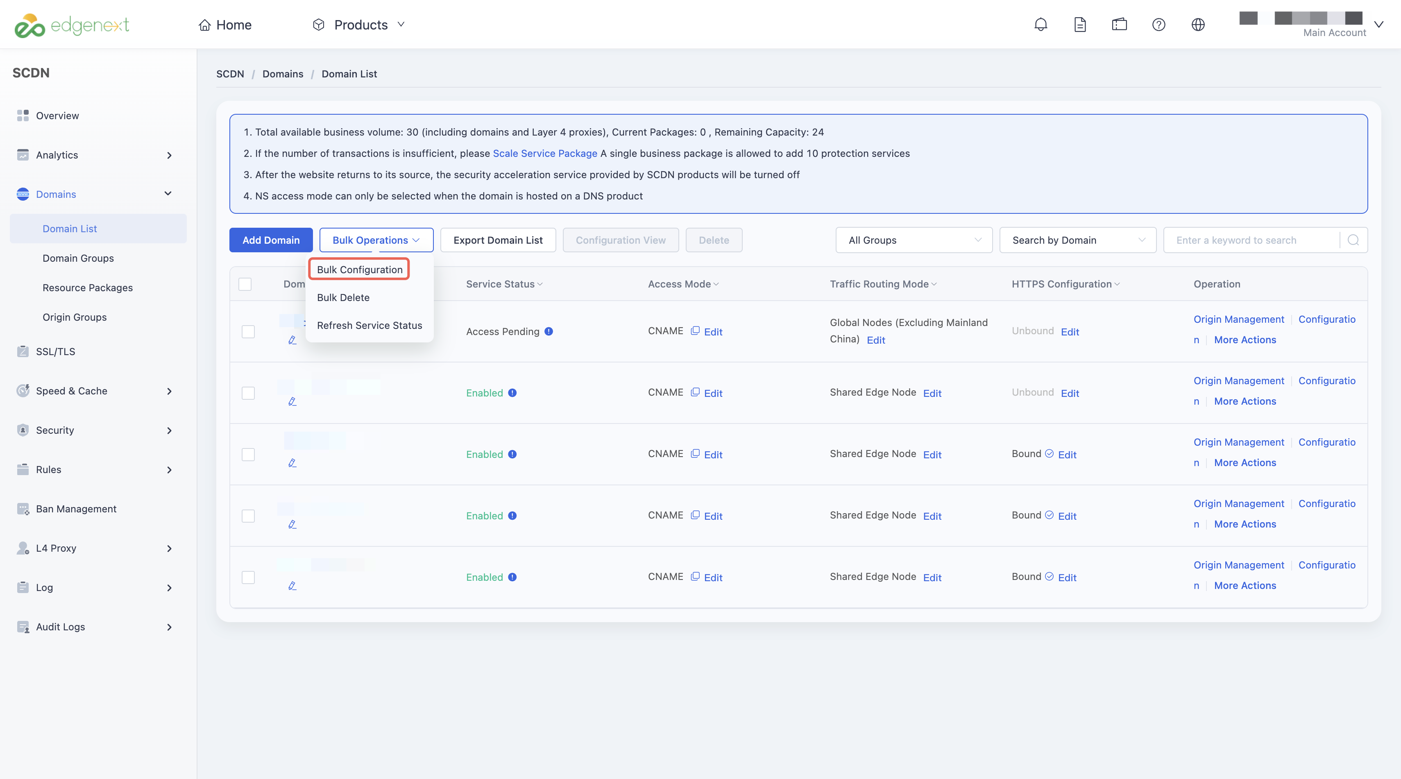1401x779 pixels.
Task: Focus the keyword search input field
Action: (1253, 240)
